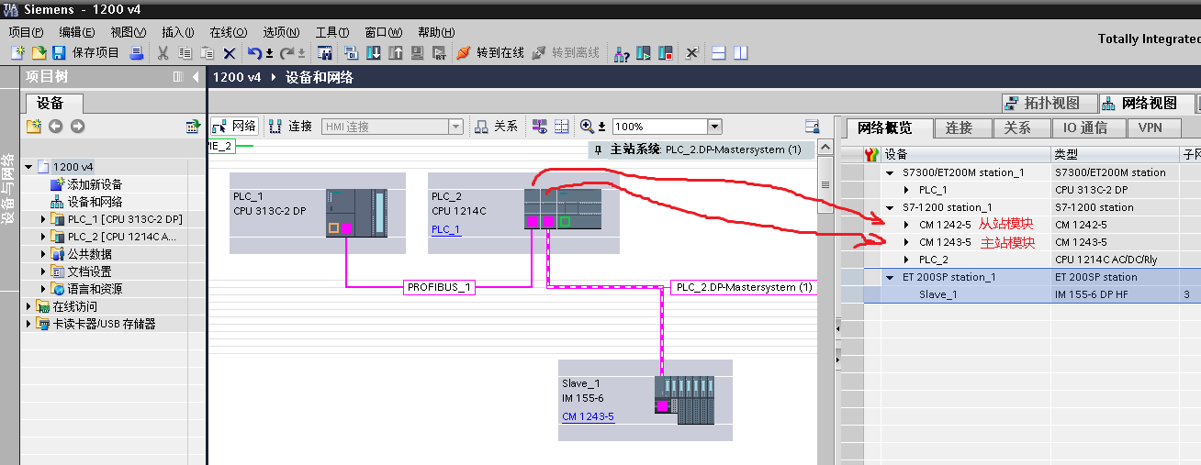Screen dimensions: 1201x465
Task: Collapse the ET 200SP station_1 row
Action: 890,277
